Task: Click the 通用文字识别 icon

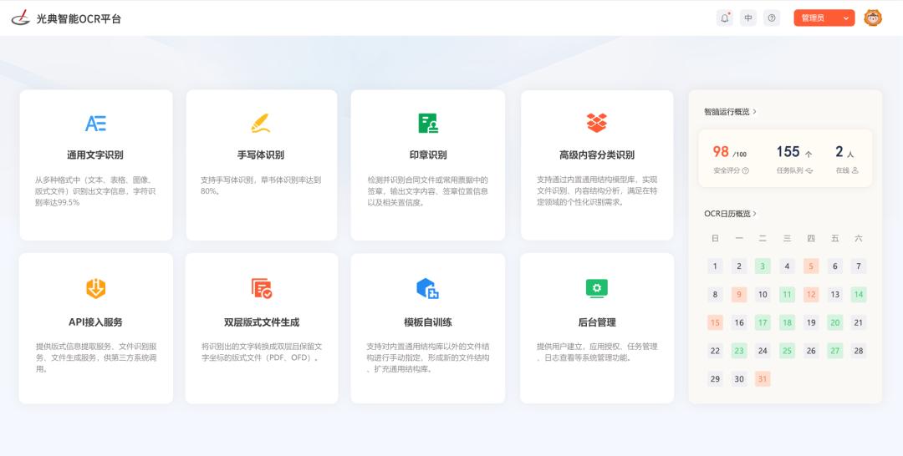Action: 95,124
